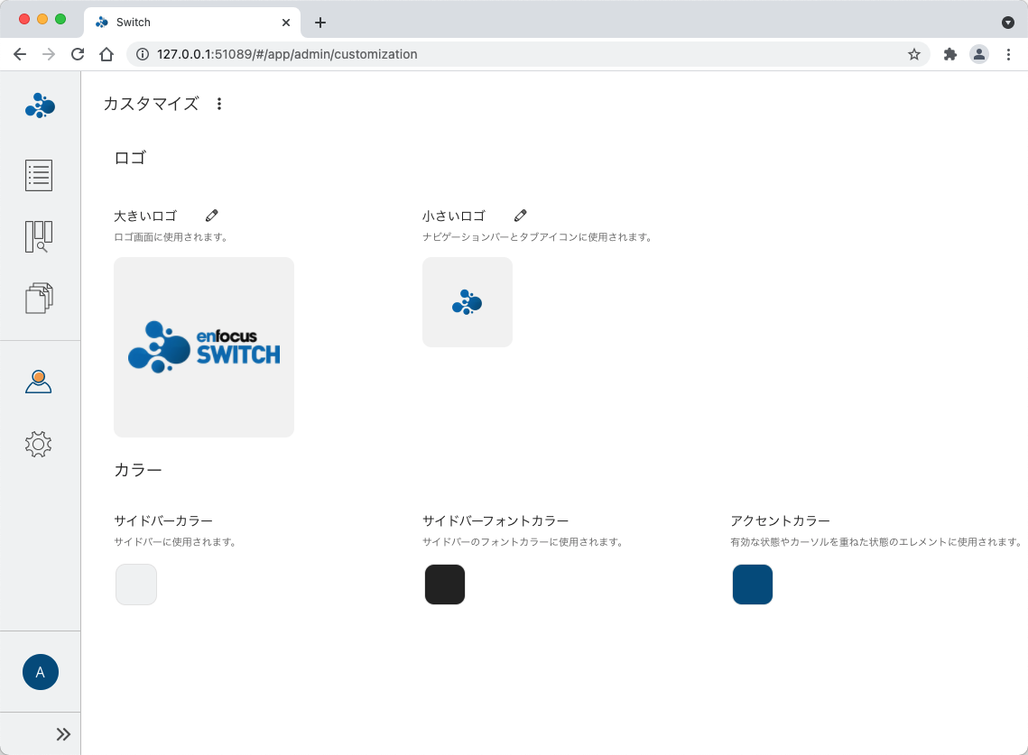Open the Chrome three-dot menu
Image resolution: width=1028 pixels, height=755 pixels.
pyautogui.click(x=1008, y=54)
